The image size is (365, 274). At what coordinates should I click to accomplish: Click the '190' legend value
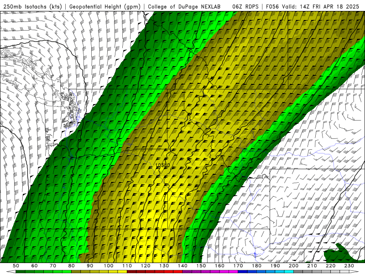(276, 266)
